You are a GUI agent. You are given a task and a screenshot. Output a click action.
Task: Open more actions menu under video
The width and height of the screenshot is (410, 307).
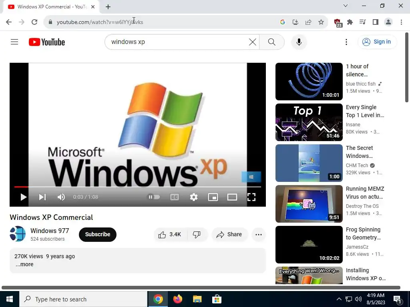point(259,234)
